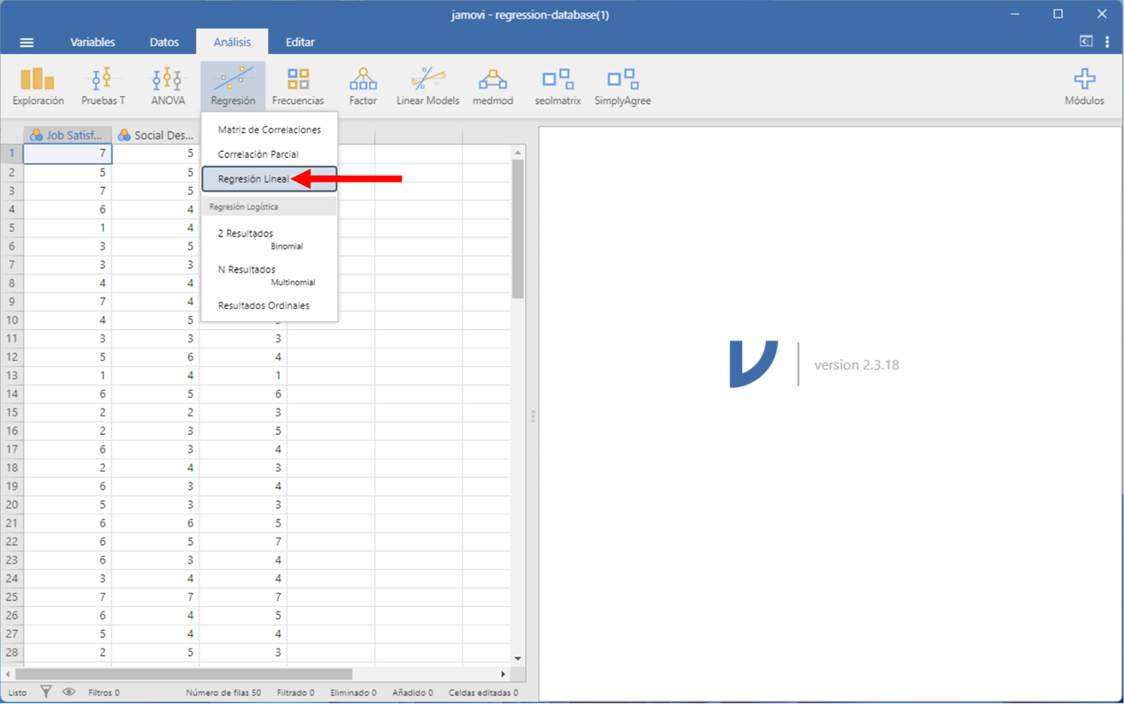Open the ANOVA analysis menu

(x=168, y=86)
